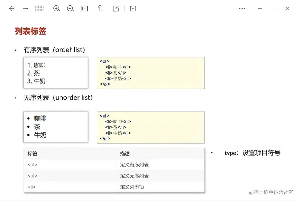Image resolution: width=299 pixels, height=201 pixels.
Task: Click bulleted item 茶 in unordered list
Action: point(34,126)
